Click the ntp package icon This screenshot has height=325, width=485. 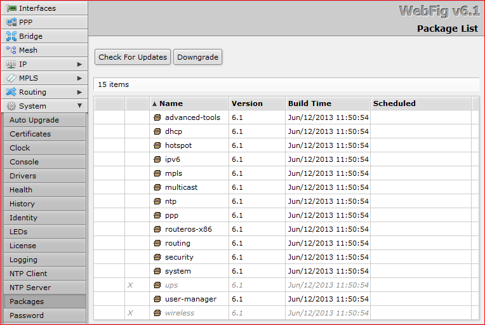[x=157, y=201]
